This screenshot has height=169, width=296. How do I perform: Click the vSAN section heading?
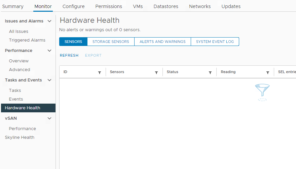(x=11, y=118)
